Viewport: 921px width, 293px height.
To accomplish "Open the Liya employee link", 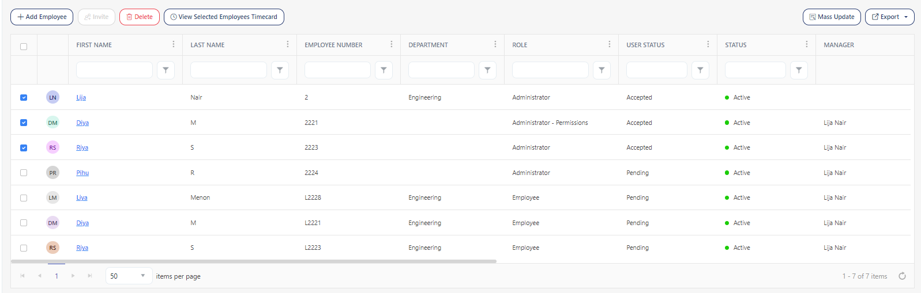I will pos(82,197).
